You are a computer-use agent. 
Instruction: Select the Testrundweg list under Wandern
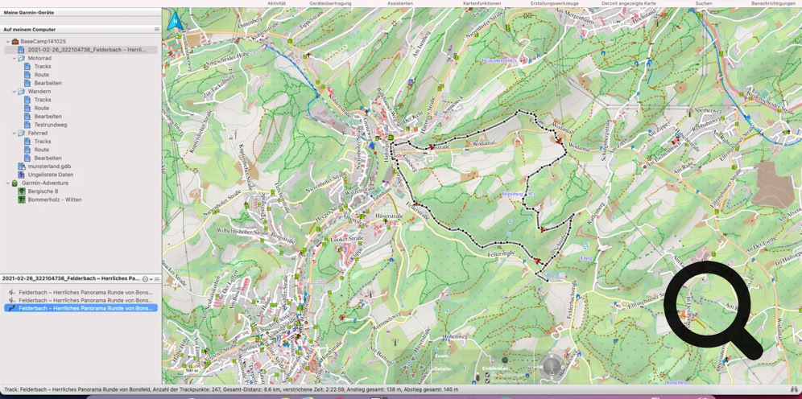pyautogui.click(x=50, y=125)
